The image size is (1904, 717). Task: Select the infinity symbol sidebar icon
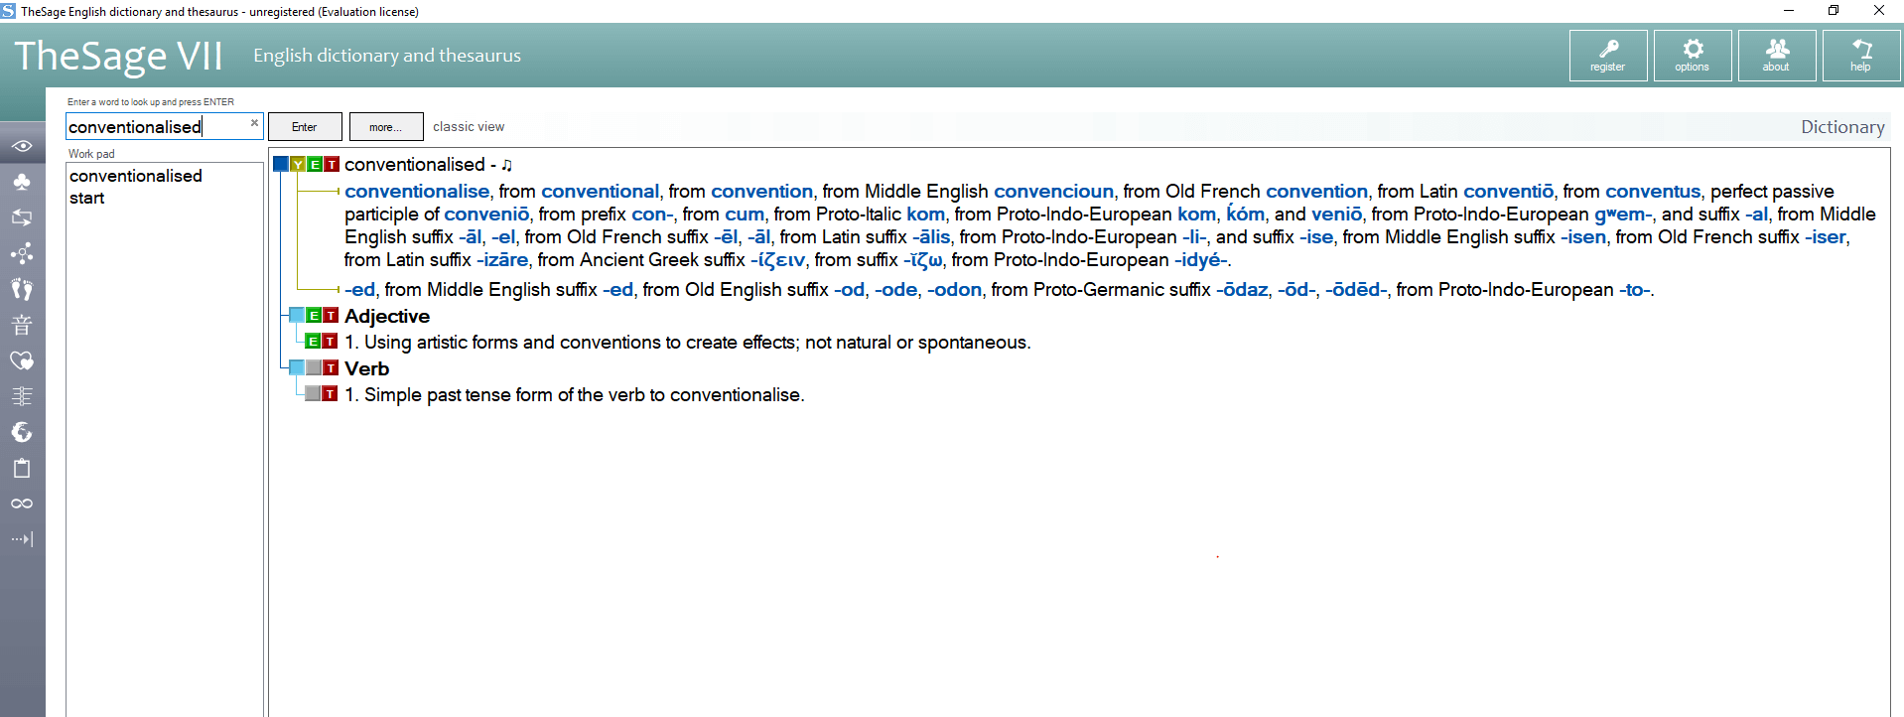pyautogui.click(x=22, y=503)
